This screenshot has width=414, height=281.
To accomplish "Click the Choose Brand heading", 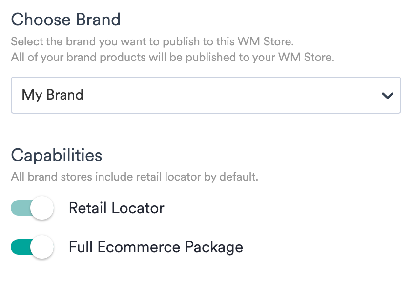I will [x=65, y=20].
